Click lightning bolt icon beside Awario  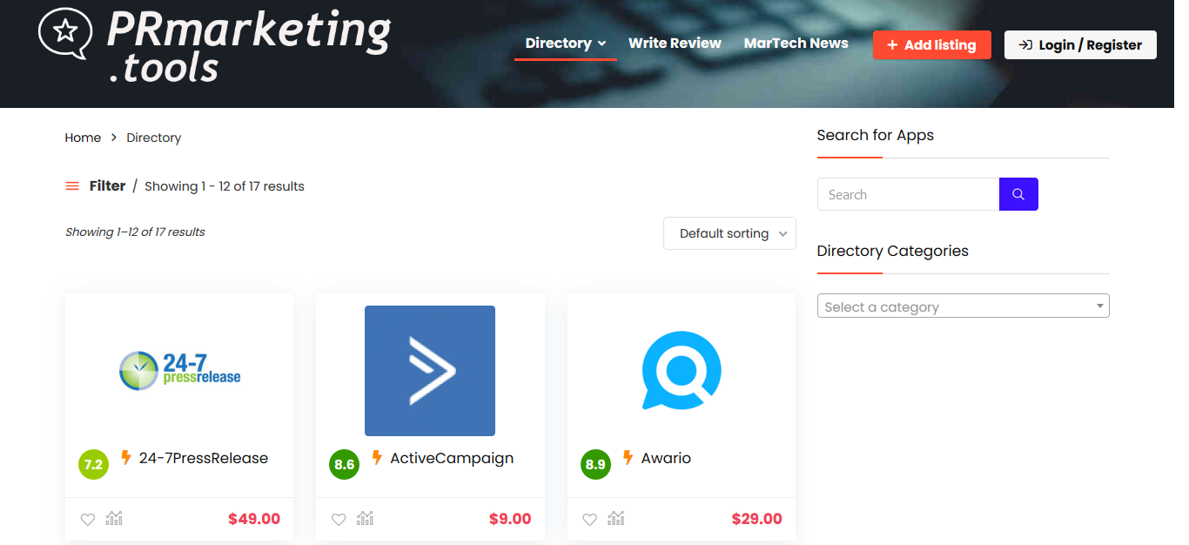coord(628,457)
